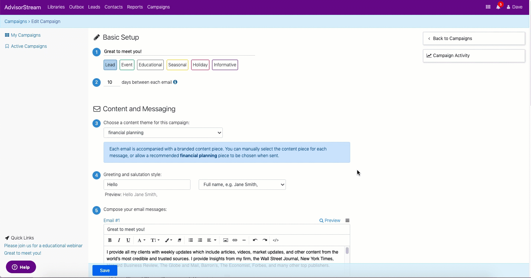Click the AdvisorStream logo
The image size is (531, 278).
[x=23, y=7]
